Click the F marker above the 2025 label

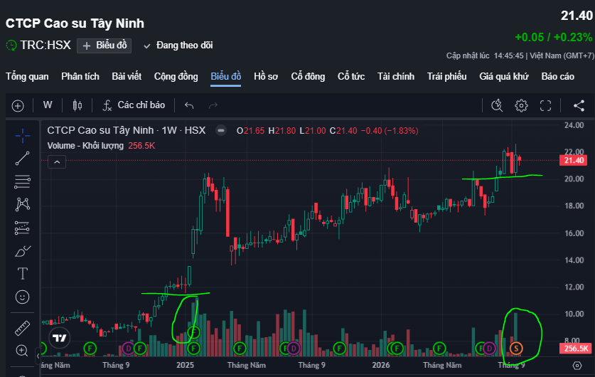[193, 348]
